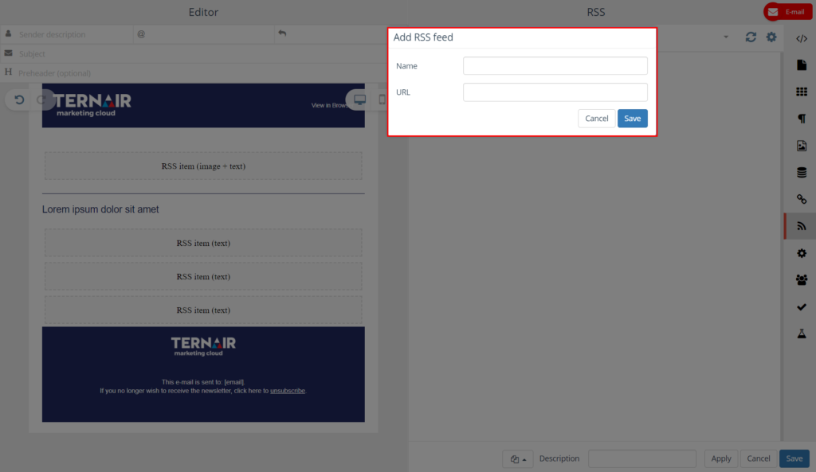Image resolution: width=816 pixels, height=472 pixels.
Task: Open the flask test icon in sidebar
Action: pos(802,334)
